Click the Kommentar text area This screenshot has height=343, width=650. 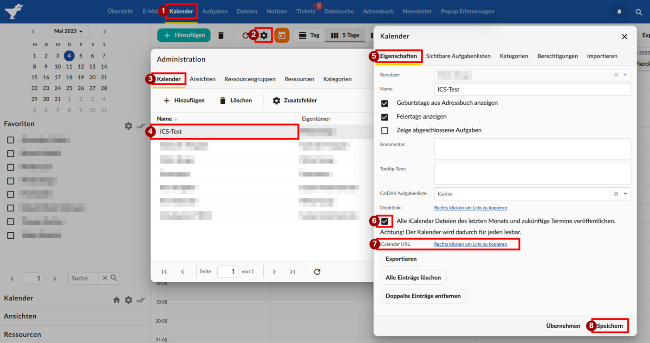[x=533, y=149]
